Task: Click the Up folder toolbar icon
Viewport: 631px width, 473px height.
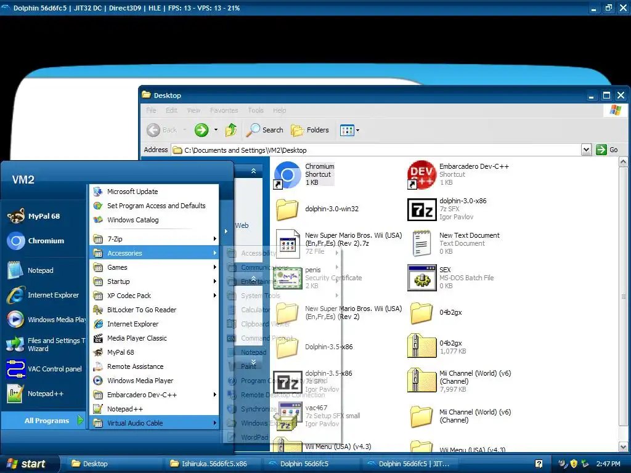Action: pyautogui.click(x=230, y=130)
